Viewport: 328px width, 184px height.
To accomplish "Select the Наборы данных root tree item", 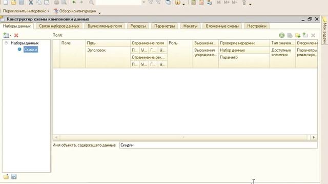I will coord(25,43).
